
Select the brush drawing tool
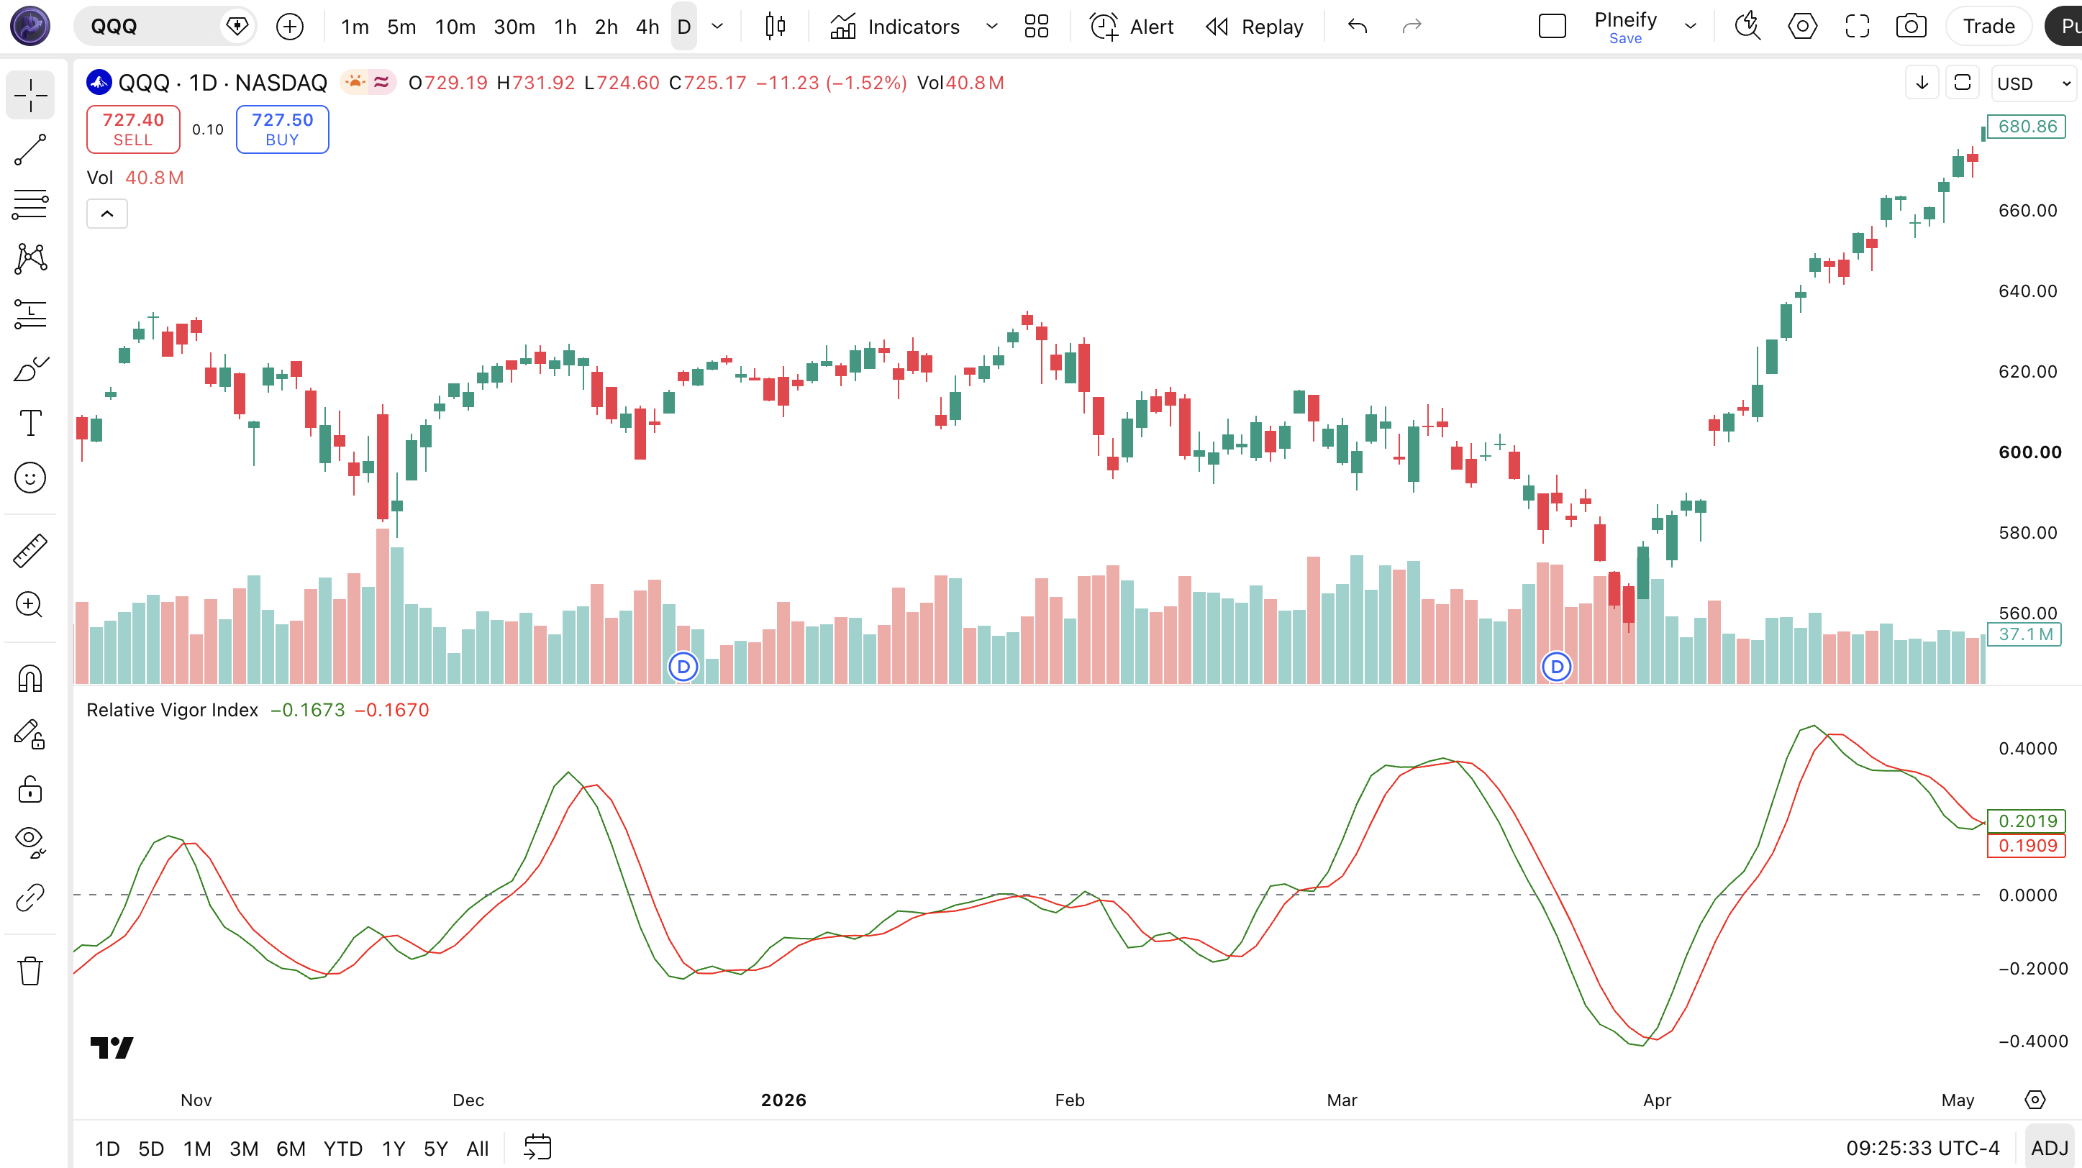pyautogui.click(x=30, y=368)
